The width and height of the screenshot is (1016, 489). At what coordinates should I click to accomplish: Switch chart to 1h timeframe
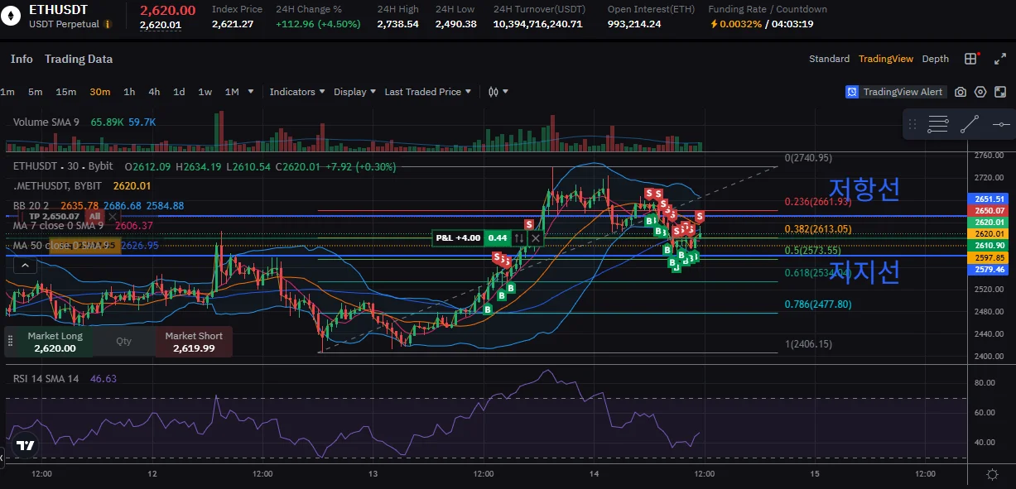(129, 92)
